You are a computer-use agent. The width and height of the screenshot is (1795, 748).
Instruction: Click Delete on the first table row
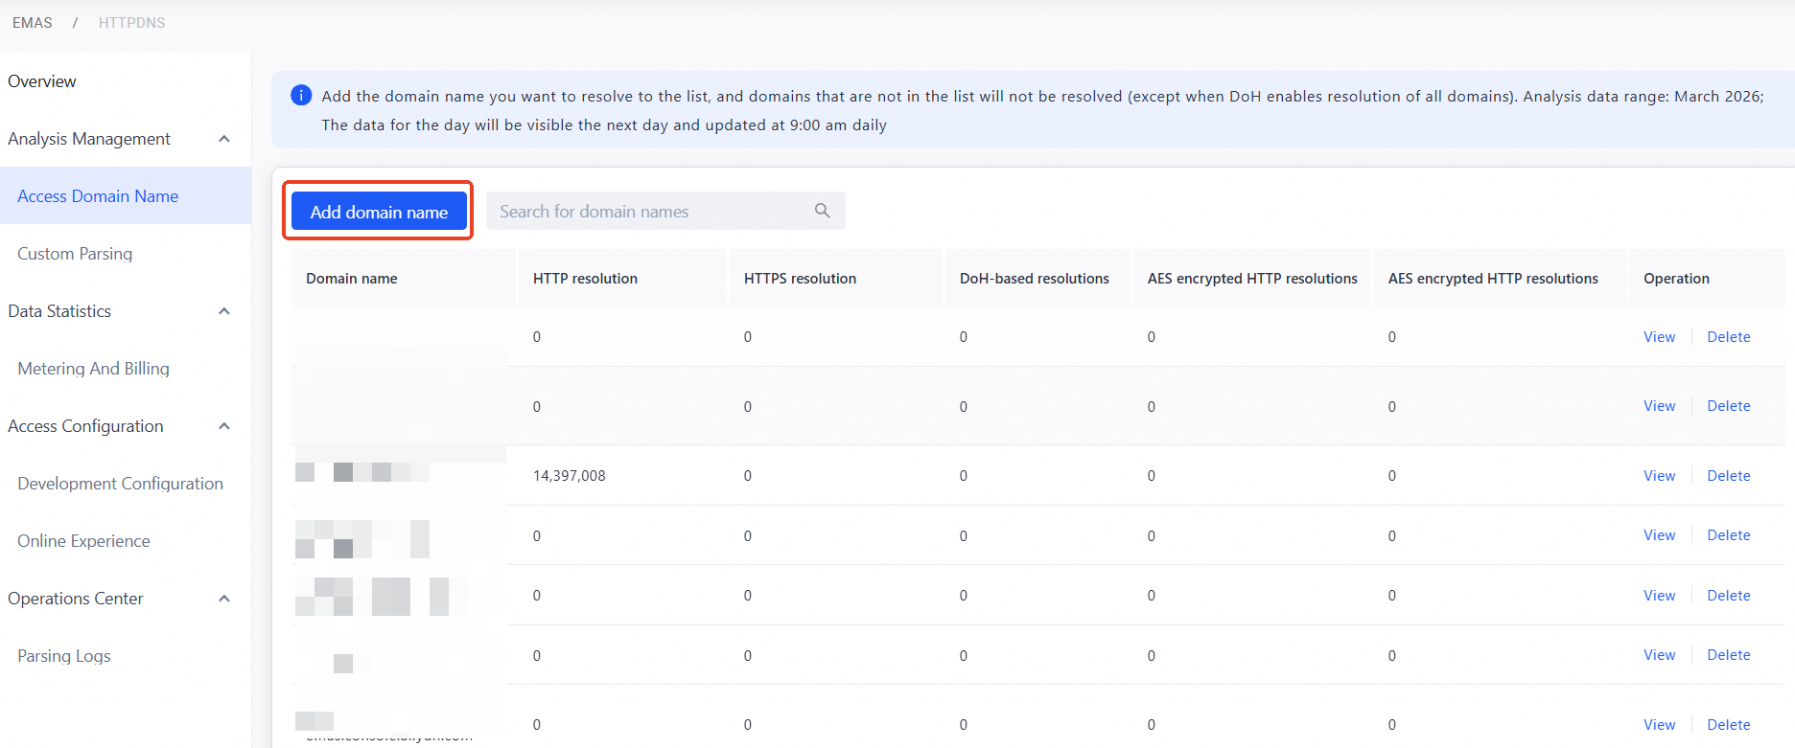tap(1728, 337)
